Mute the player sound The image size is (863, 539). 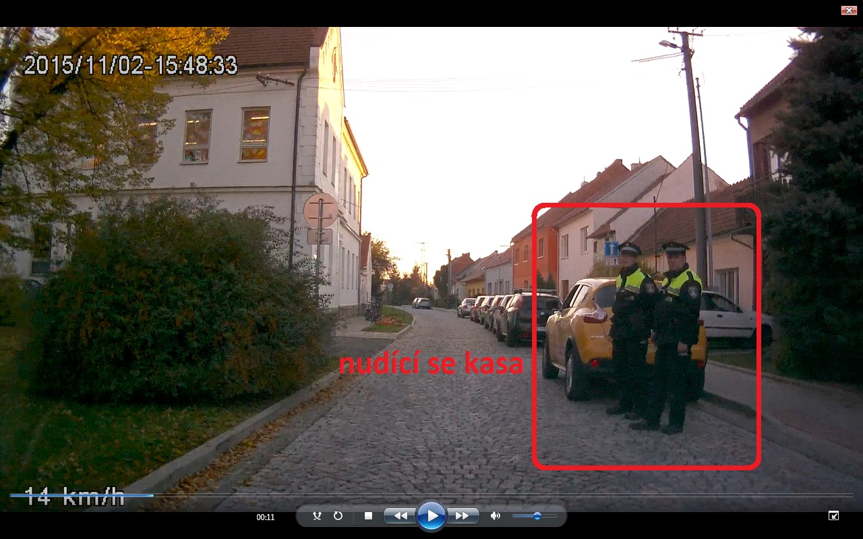[495, 516]
